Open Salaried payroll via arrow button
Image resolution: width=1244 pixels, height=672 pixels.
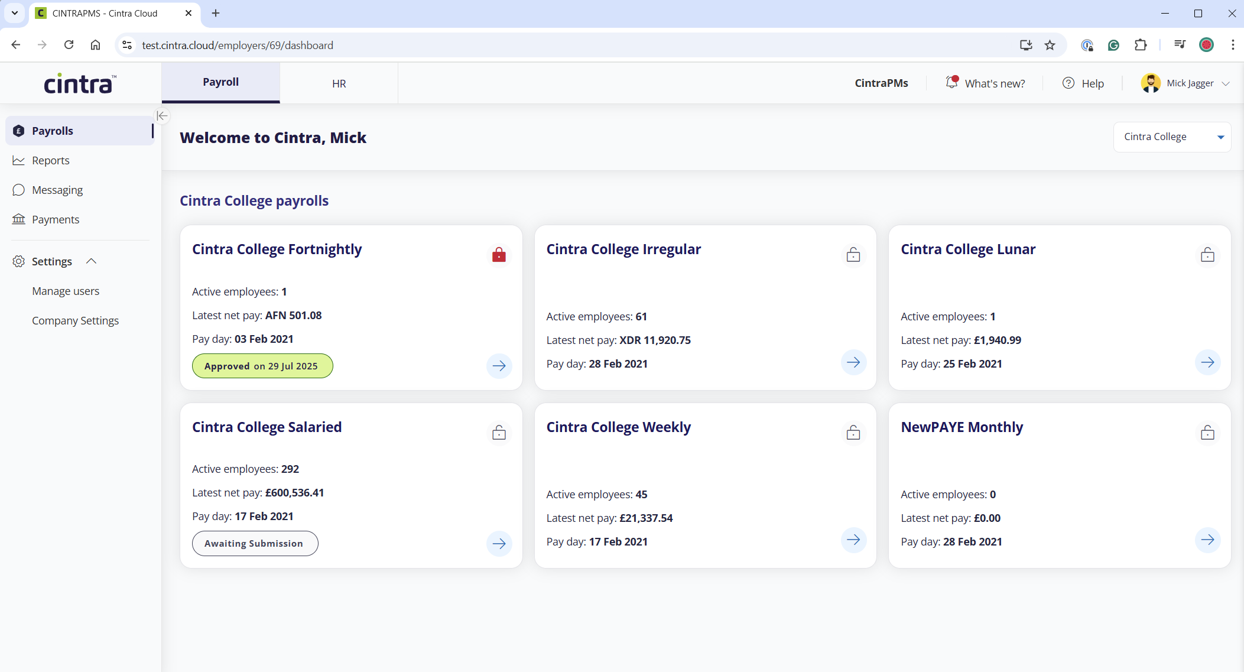pyautogui.click(x=499, y=543)
